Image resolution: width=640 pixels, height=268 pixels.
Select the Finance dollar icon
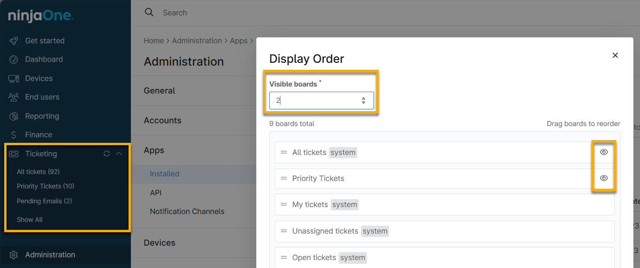click(13, 134)
